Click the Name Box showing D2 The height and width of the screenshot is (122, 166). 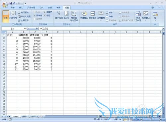13,29
